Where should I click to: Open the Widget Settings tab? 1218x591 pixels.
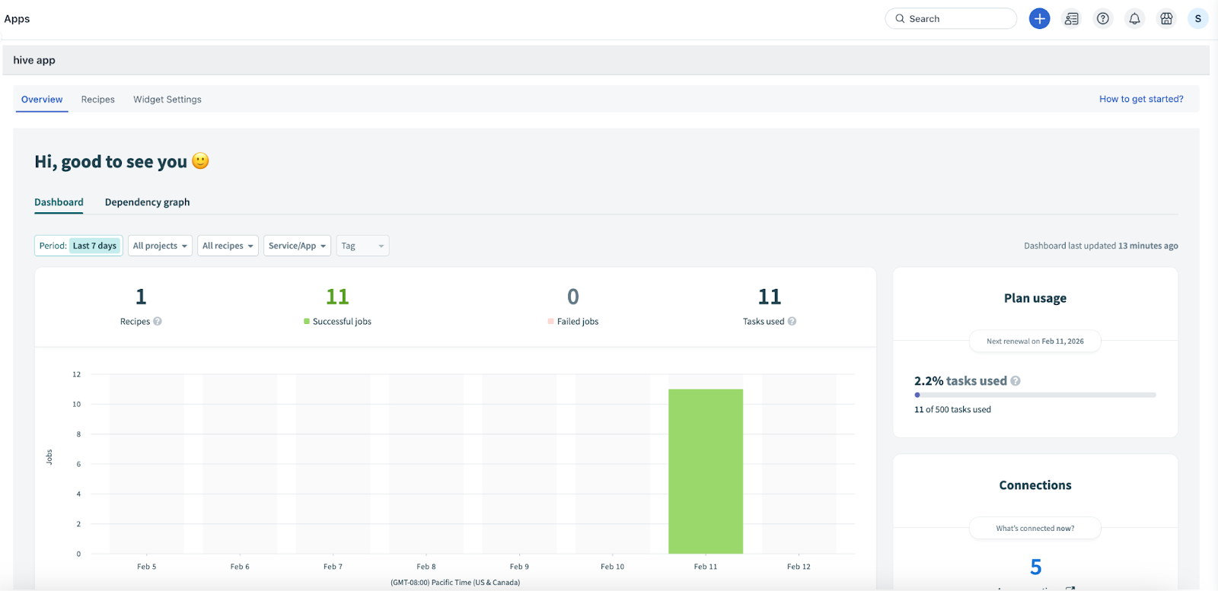coord(167,100)
